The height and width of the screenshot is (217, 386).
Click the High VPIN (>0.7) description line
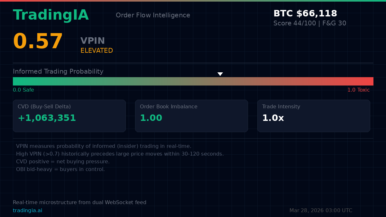tap(120, 154)
